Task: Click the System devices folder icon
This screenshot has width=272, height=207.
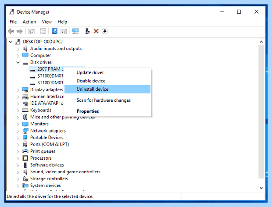Action: click(25, 186)
